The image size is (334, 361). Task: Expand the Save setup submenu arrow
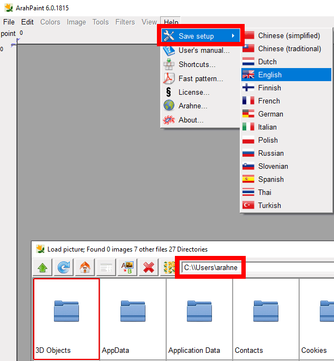click(x=233, y=36)
